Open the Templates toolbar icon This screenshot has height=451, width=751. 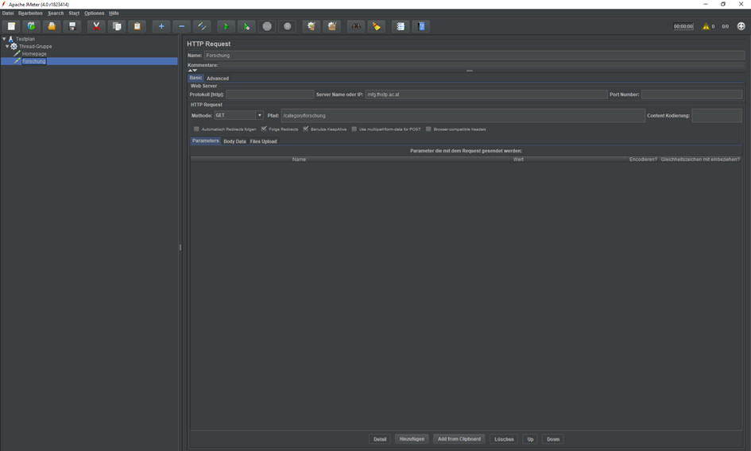coord(31,26)
